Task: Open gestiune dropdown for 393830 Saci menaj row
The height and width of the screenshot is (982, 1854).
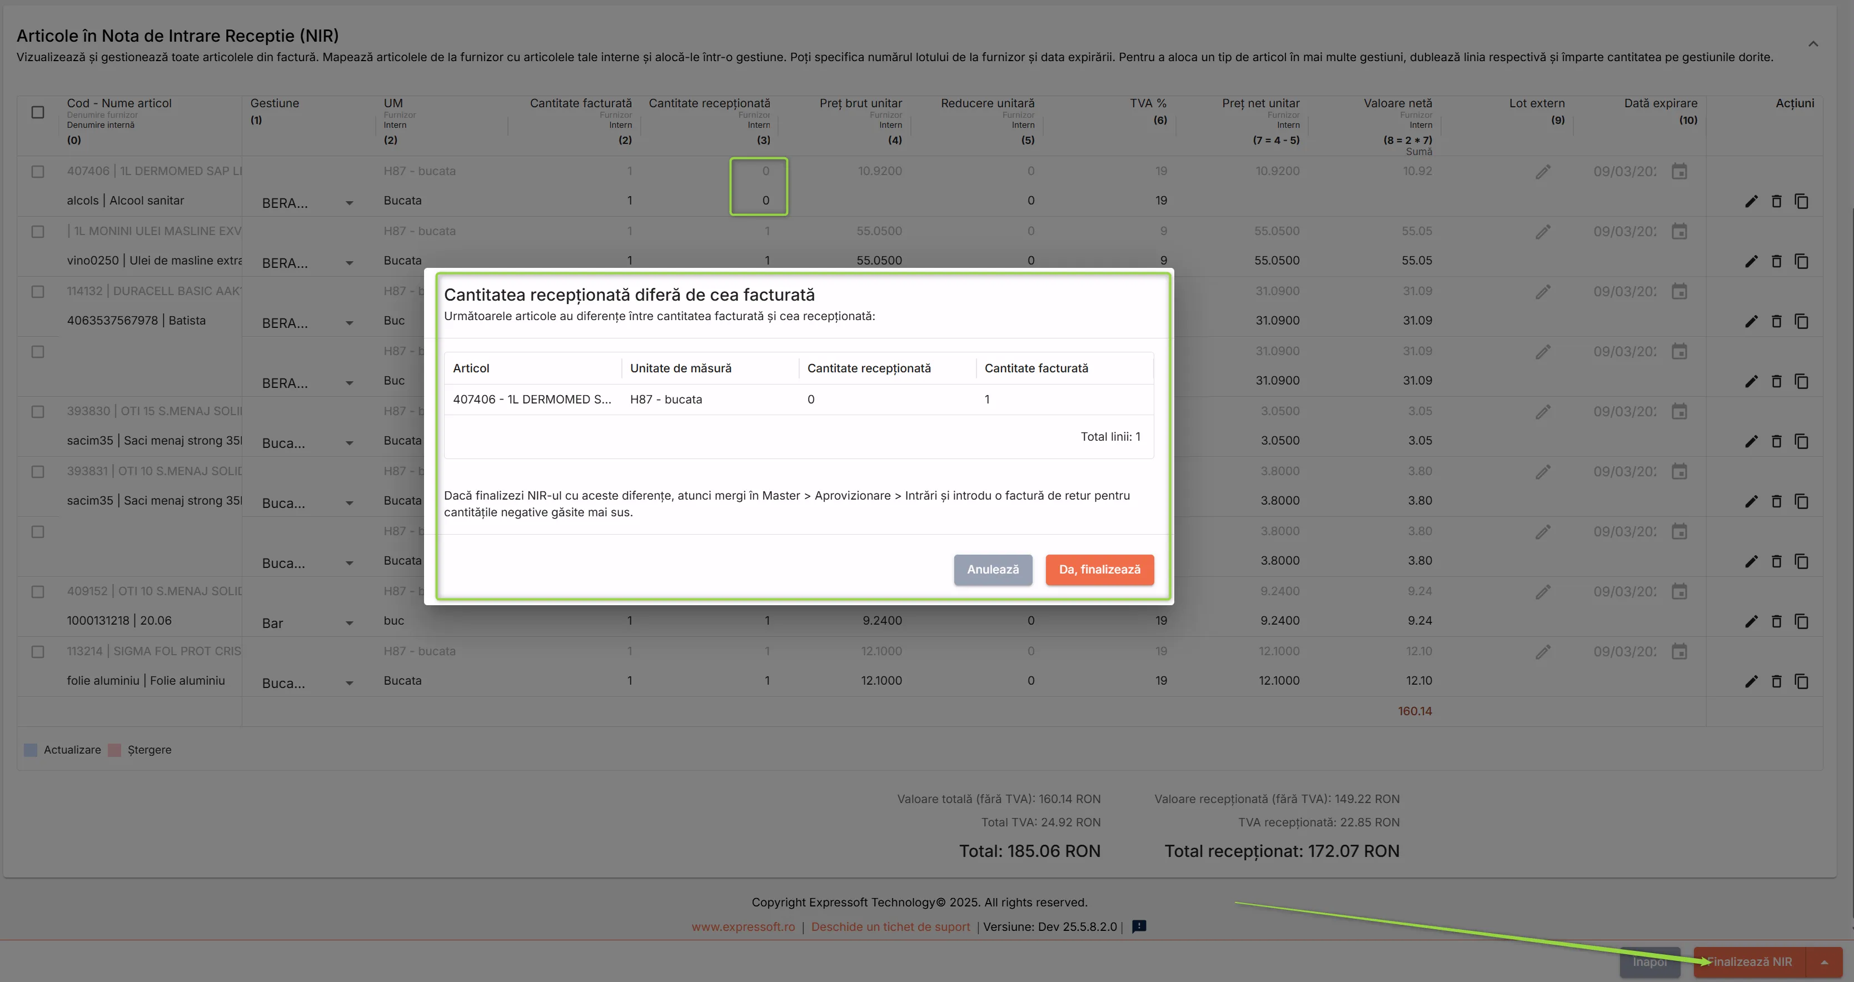Action: 307,443
